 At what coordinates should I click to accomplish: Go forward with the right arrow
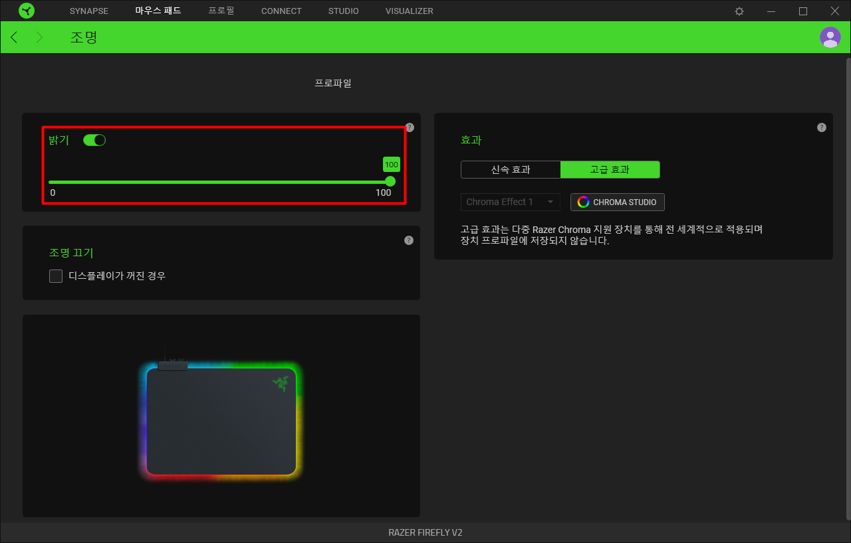tap(39, 37)
